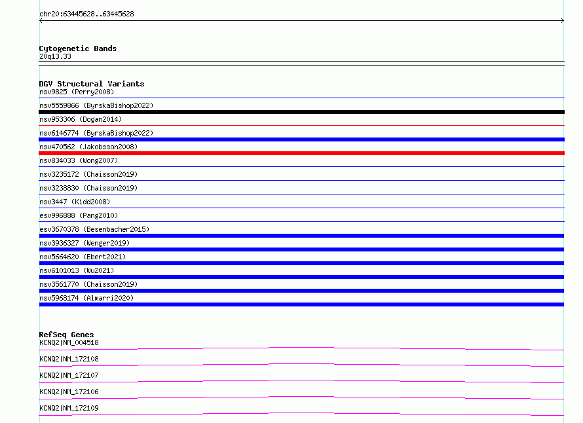Select the Cytogenetic Bands track title
This screenshot has height=423, width=583.
78,48
